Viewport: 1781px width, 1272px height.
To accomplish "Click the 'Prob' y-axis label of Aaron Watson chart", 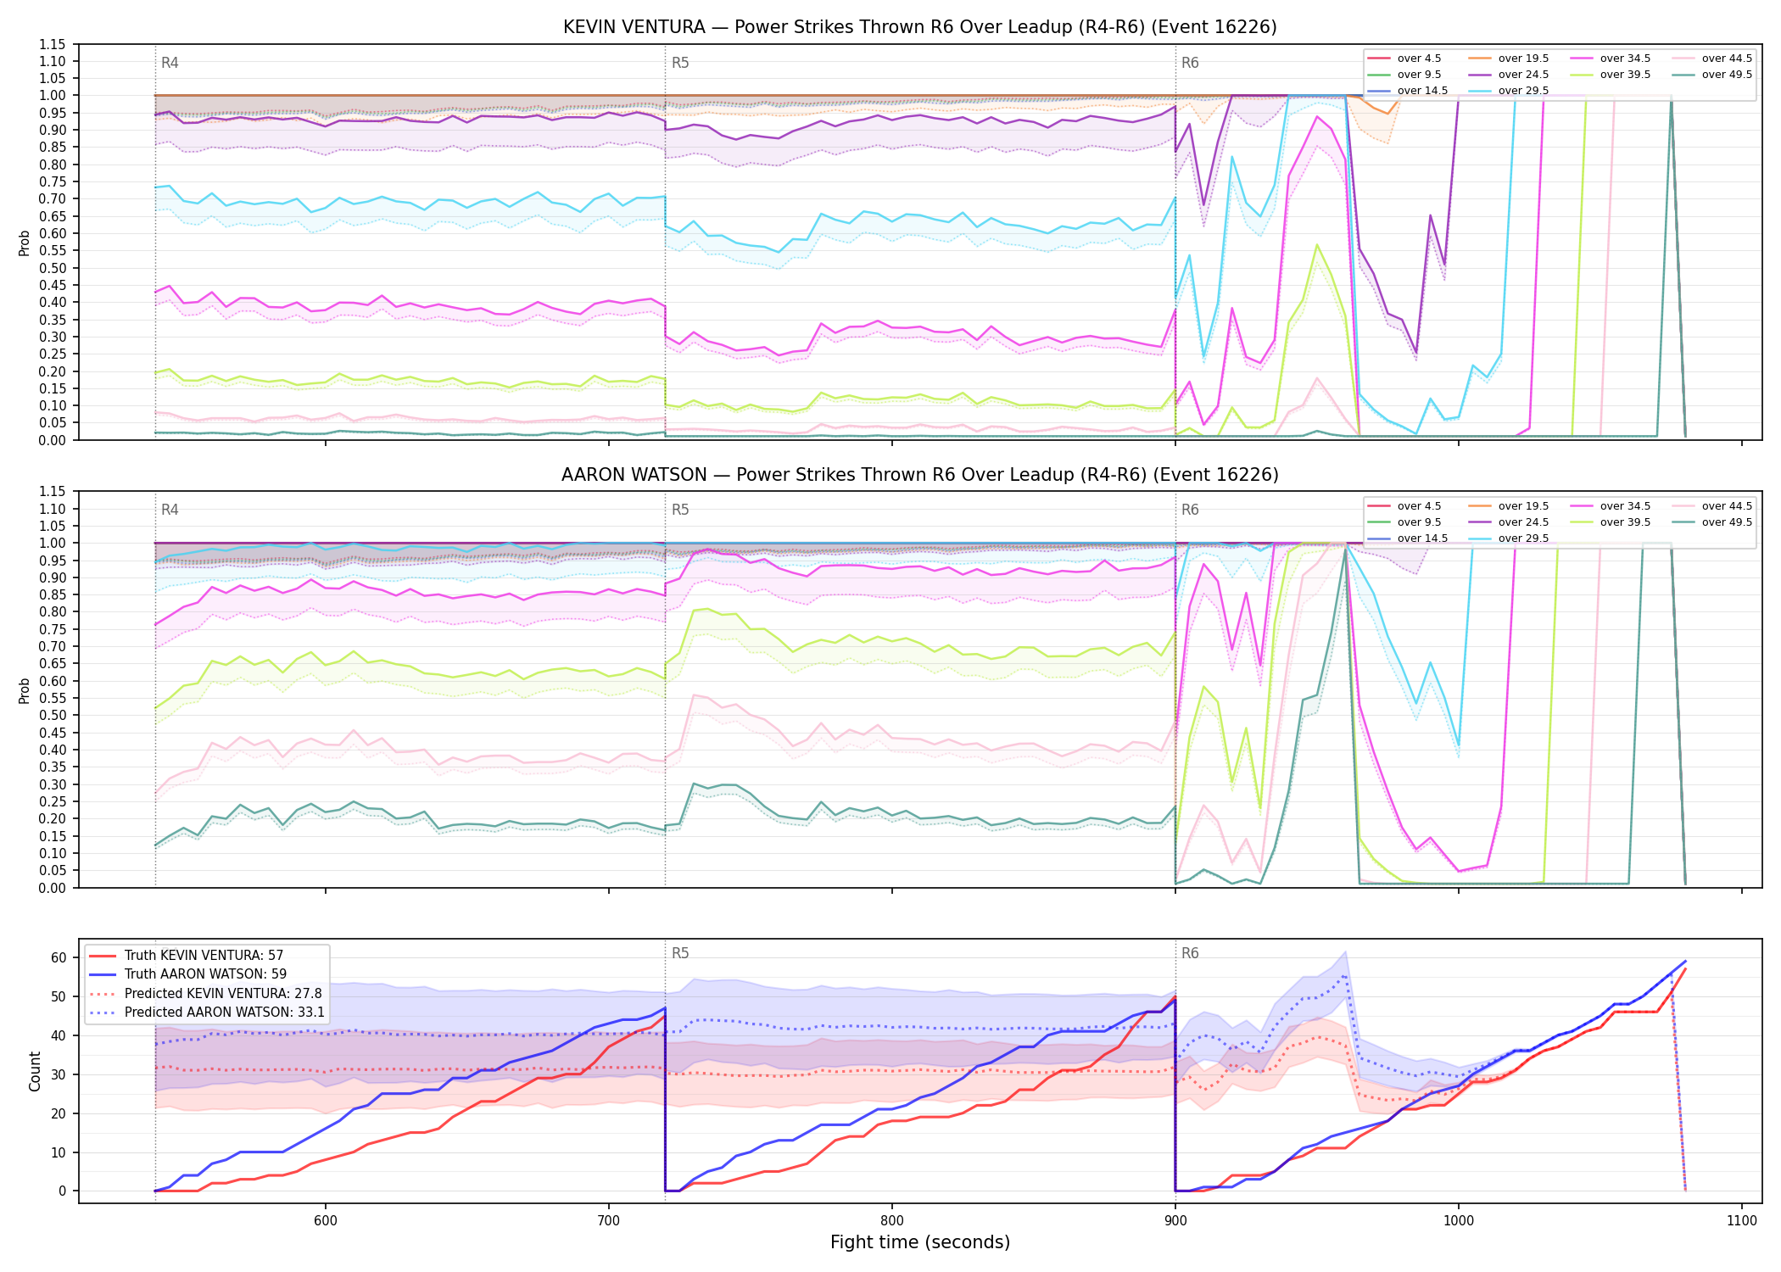I will click(x=25, y=690).
